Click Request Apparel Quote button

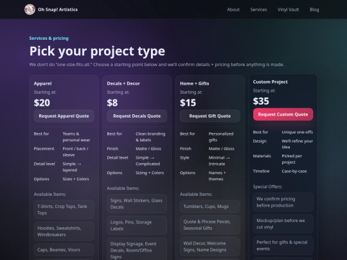pyautogui.click(x=64, y=116)
